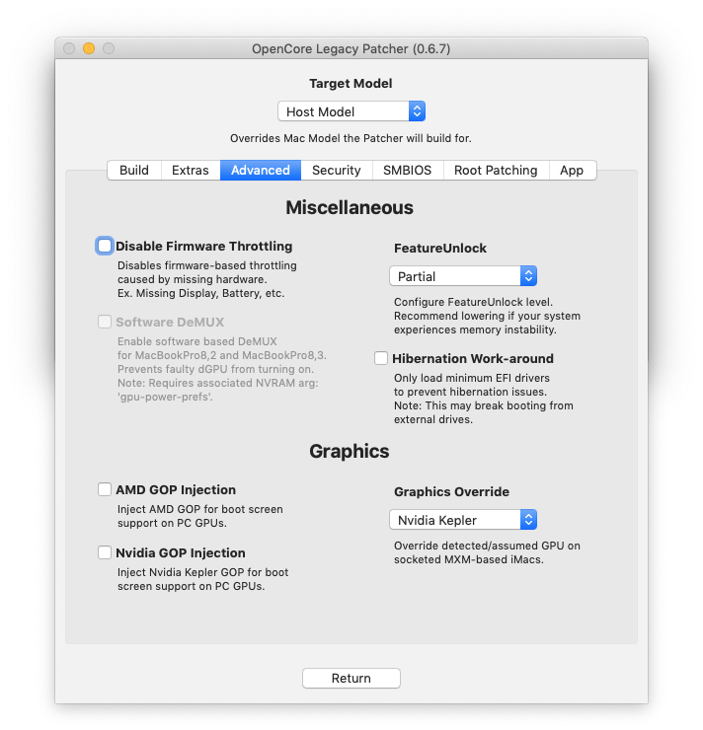Image resolution: width=703 pixels, height=730 pixels.
Task: Click the FeatureUnlock label
Action: (x=440, y=249)
